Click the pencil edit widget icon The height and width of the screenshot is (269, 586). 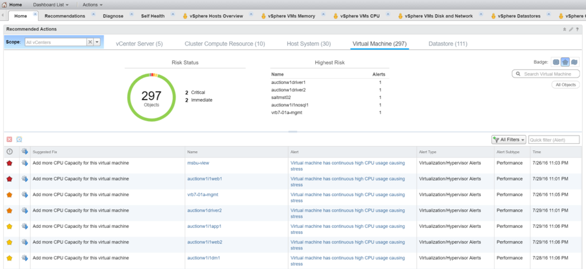click(571, 29)
